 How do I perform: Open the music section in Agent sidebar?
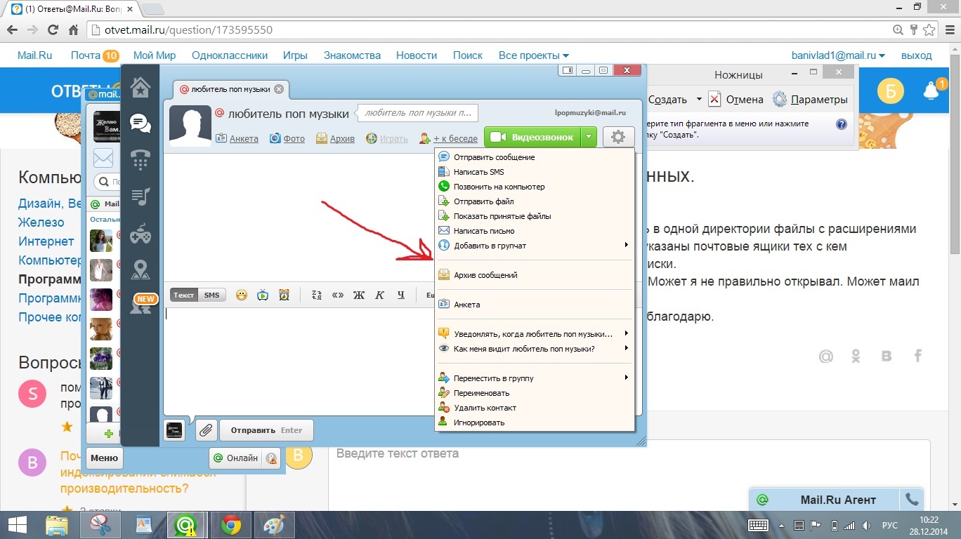[x=140, y=197]
